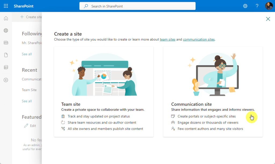The height and width of the screenshot is (164, 275).
Task: Close the Create a site panel
Action: point(268,19)
